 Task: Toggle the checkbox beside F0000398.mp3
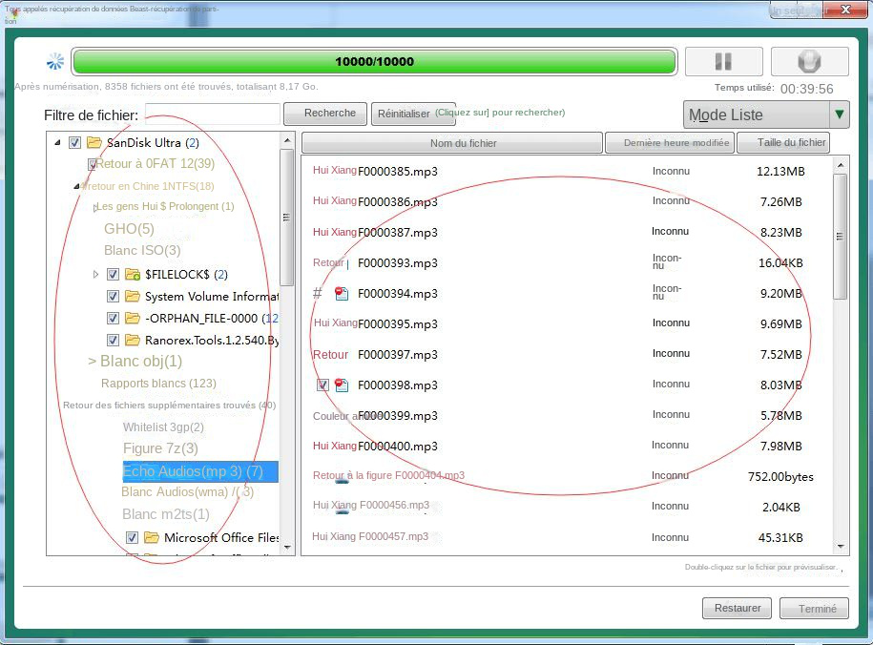coord(322,385)
